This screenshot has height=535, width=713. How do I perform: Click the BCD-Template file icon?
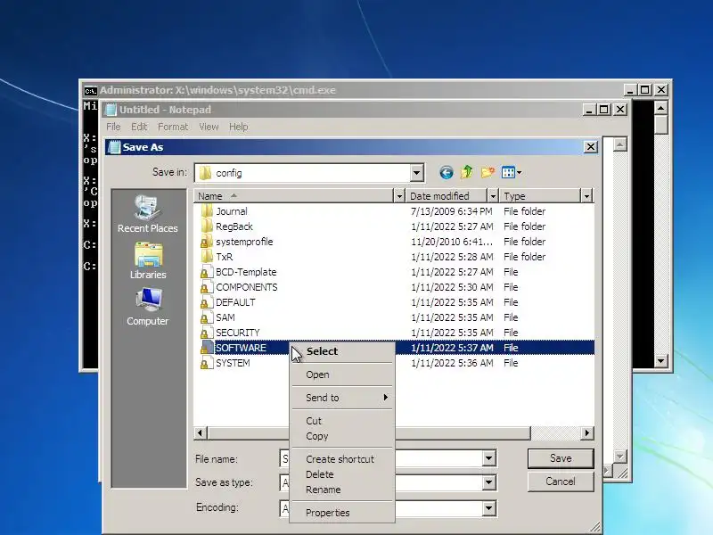[x=207, y=272]
